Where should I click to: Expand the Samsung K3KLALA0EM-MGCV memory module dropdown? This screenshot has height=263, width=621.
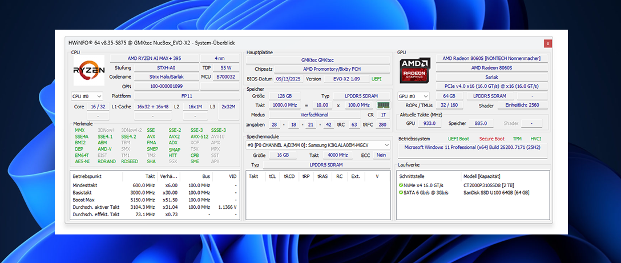pyautogui.click(x=318, y=145)
